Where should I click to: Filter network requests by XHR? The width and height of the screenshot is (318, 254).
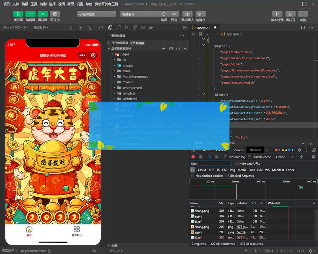click(x=211, y=170)
